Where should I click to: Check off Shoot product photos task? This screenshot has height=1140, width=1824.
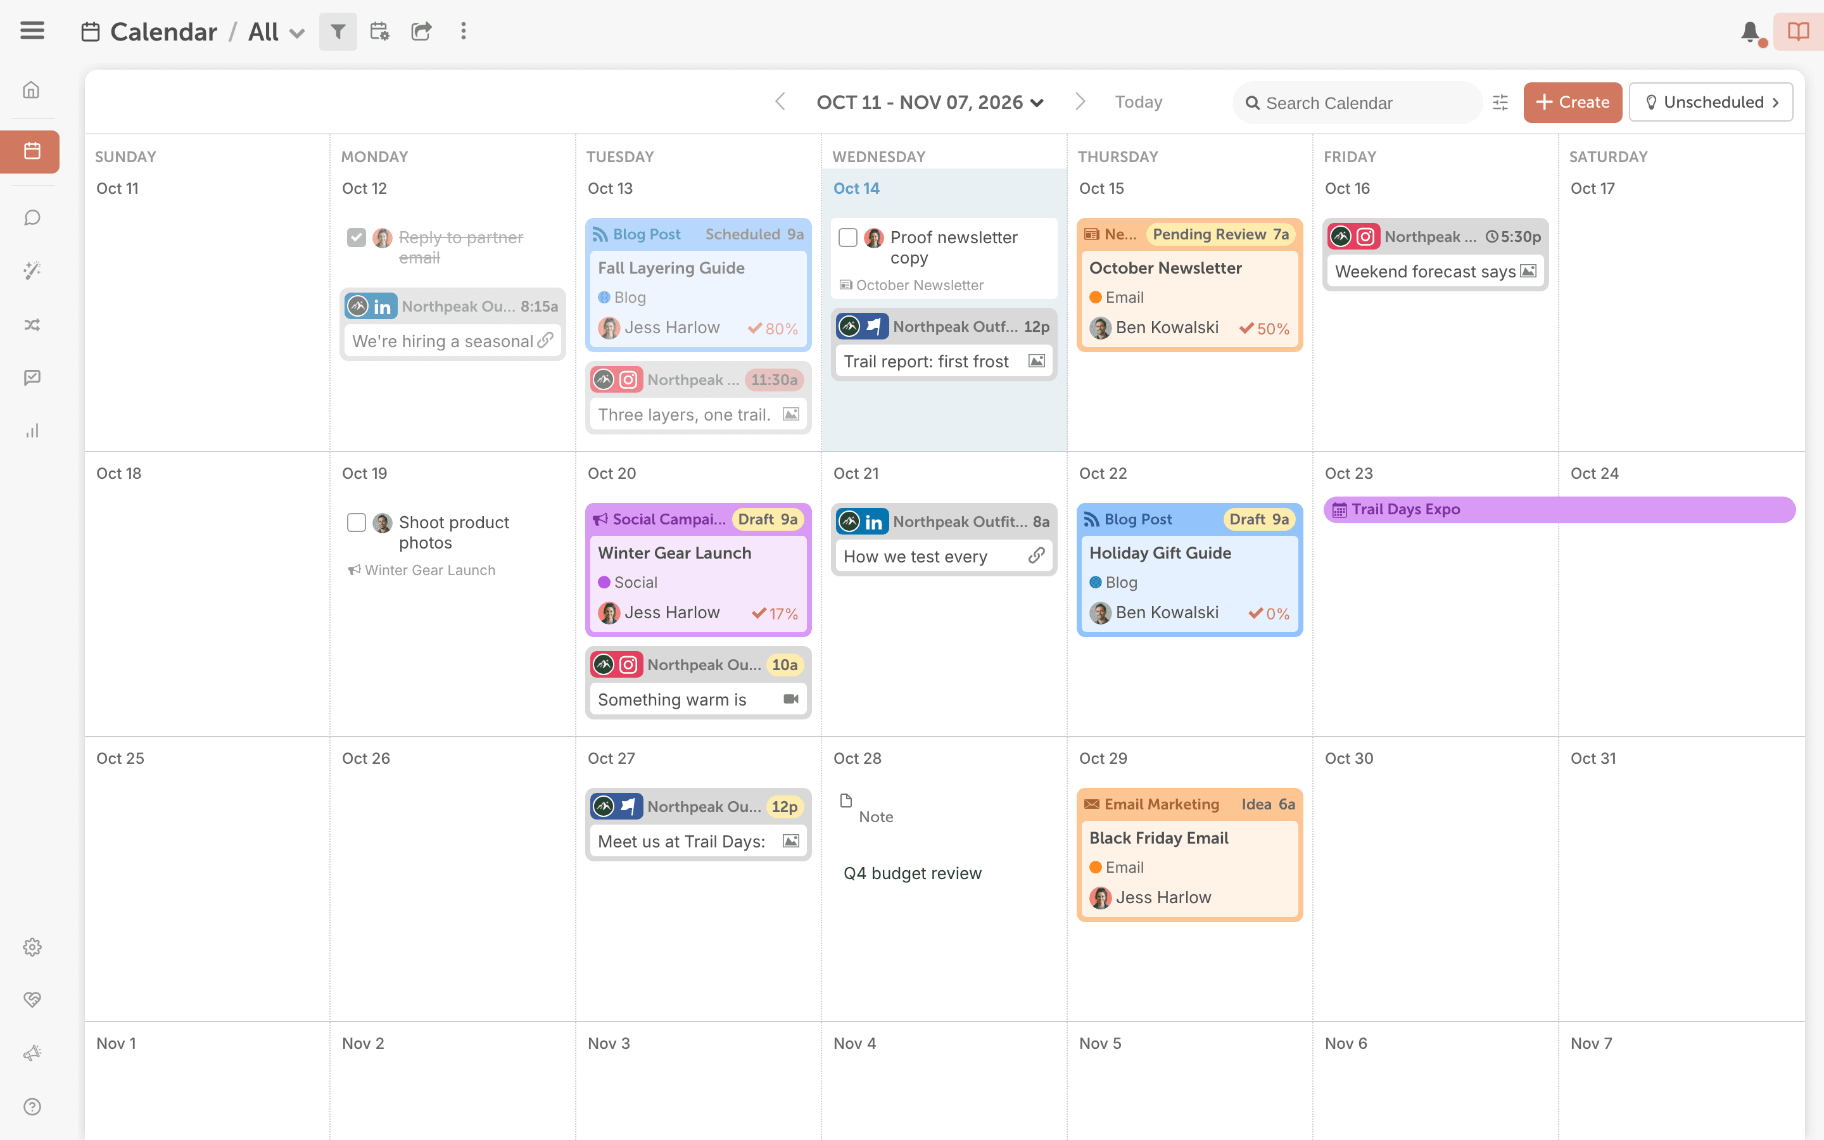coord(357,522)
